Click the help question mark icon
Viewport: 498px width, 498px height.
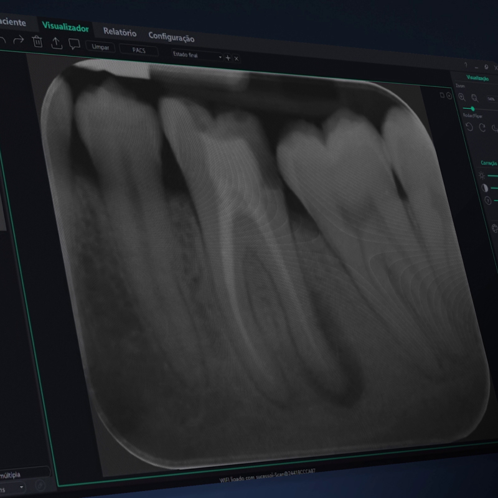pyautogui.click(x=466, y=65)
